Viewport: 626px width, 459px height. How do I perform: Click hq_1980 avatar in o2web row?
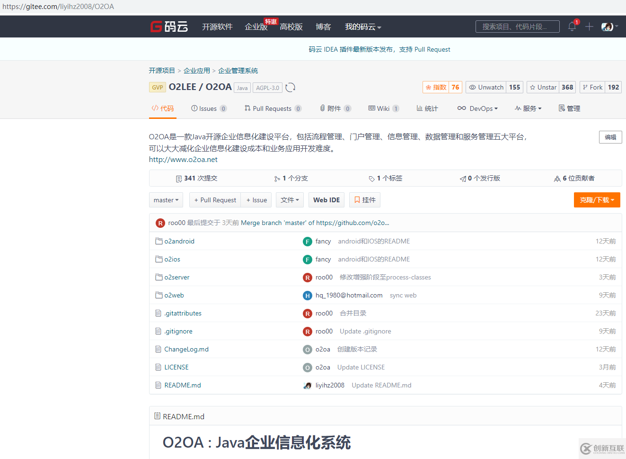pyautogui.click(x=308, y=296)
